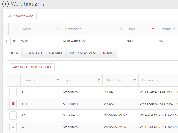178x133 pixels.
Task: Sort by stock grid Type header
Action: click(x=69, y=80)
